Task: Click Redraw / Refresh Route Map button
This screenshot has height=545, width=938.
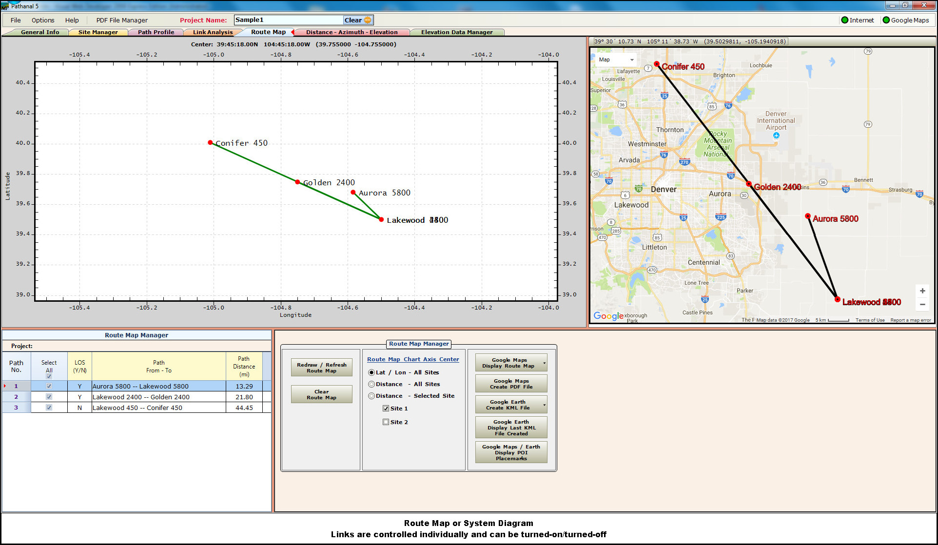Action: 321,368
